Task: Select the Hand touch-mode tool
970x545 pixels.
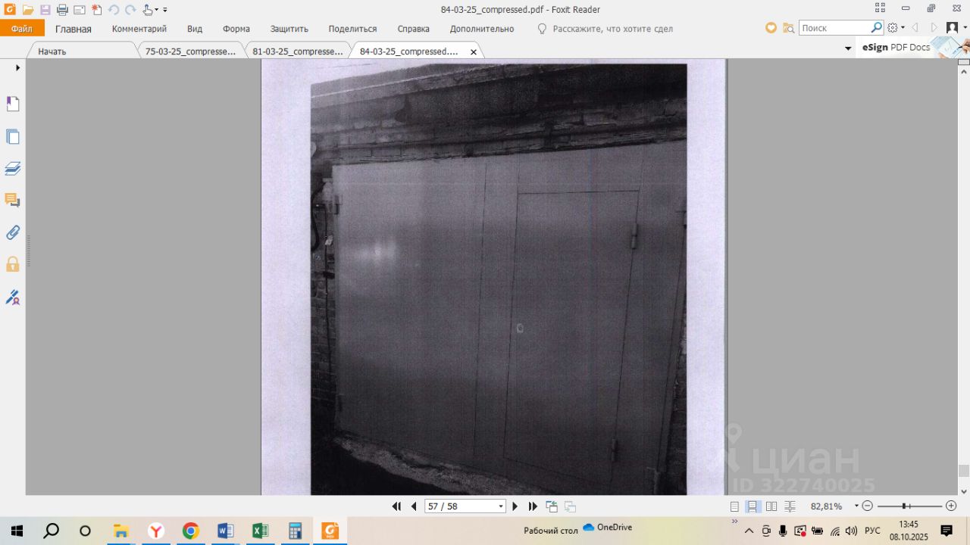Action: 149,10
